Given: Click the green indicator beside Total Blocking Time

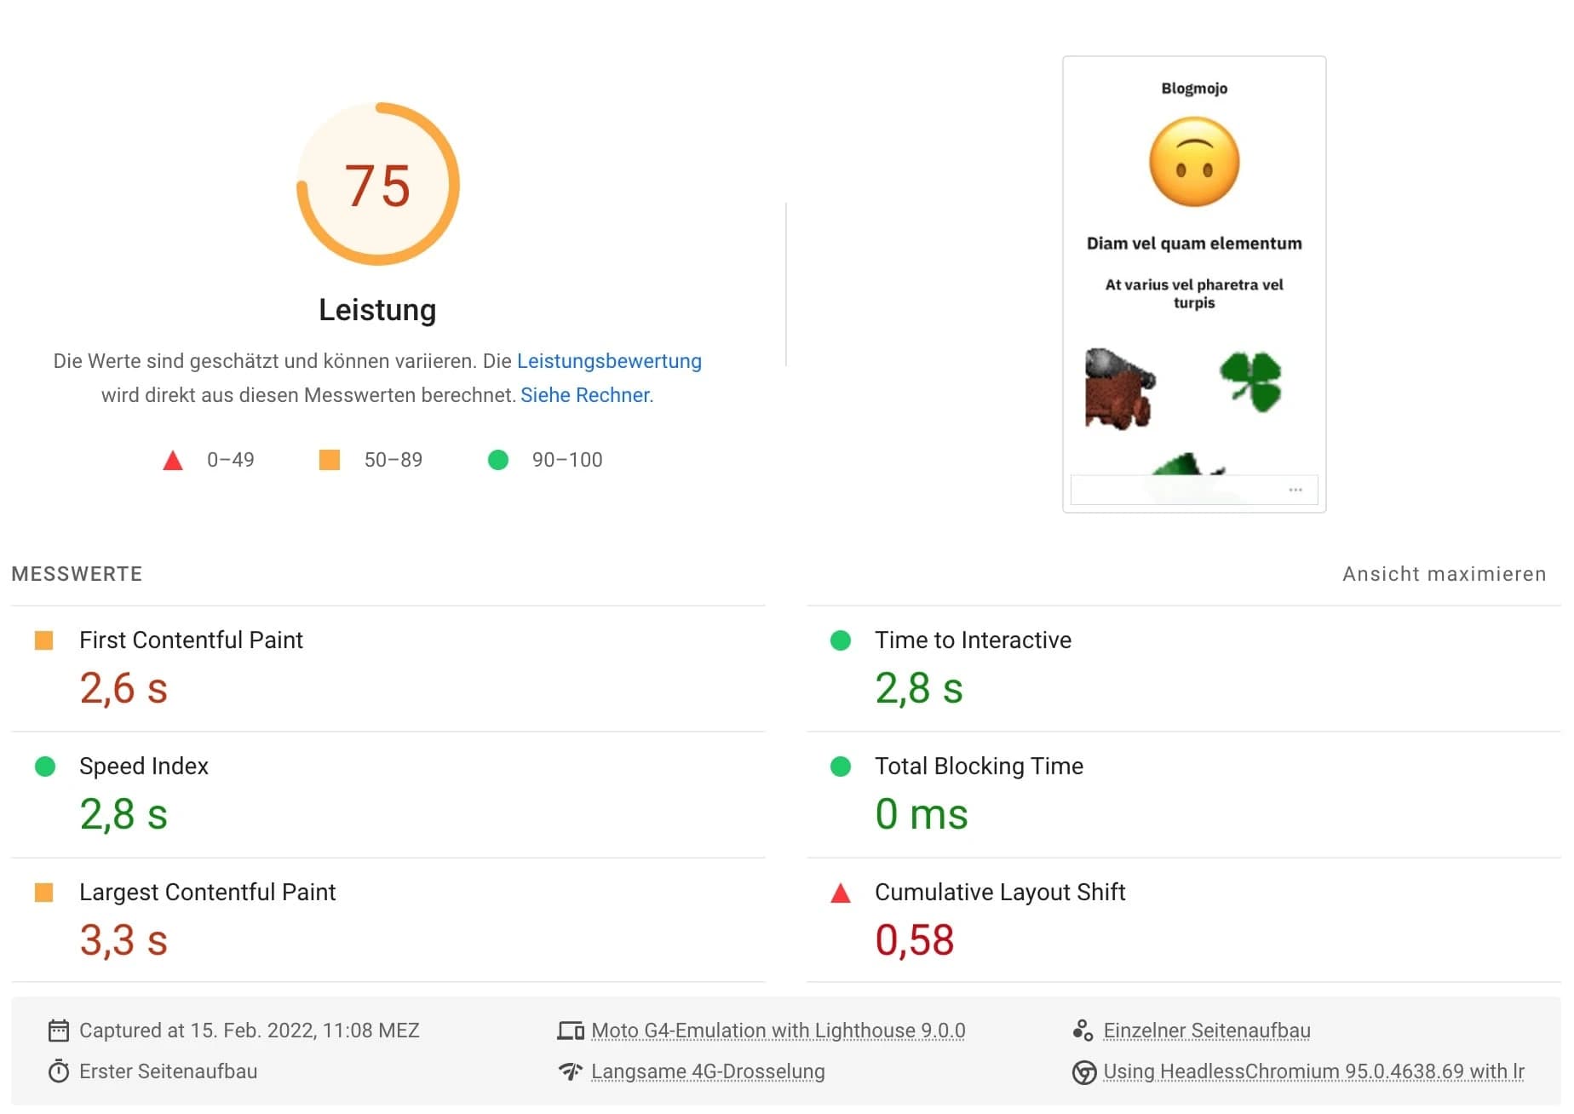Looking at the screenshot, I should click(x=842, y=766).
